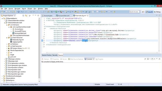Image resolution: width=162 pixels, height=91 pixels.
Task: Minimize the Console panel
Action: pos(157,59)
